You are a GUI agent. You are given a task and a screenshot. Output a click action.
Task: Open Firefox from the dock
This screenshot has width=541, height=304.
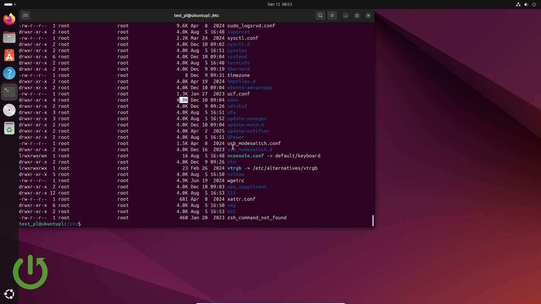point(9,19)
